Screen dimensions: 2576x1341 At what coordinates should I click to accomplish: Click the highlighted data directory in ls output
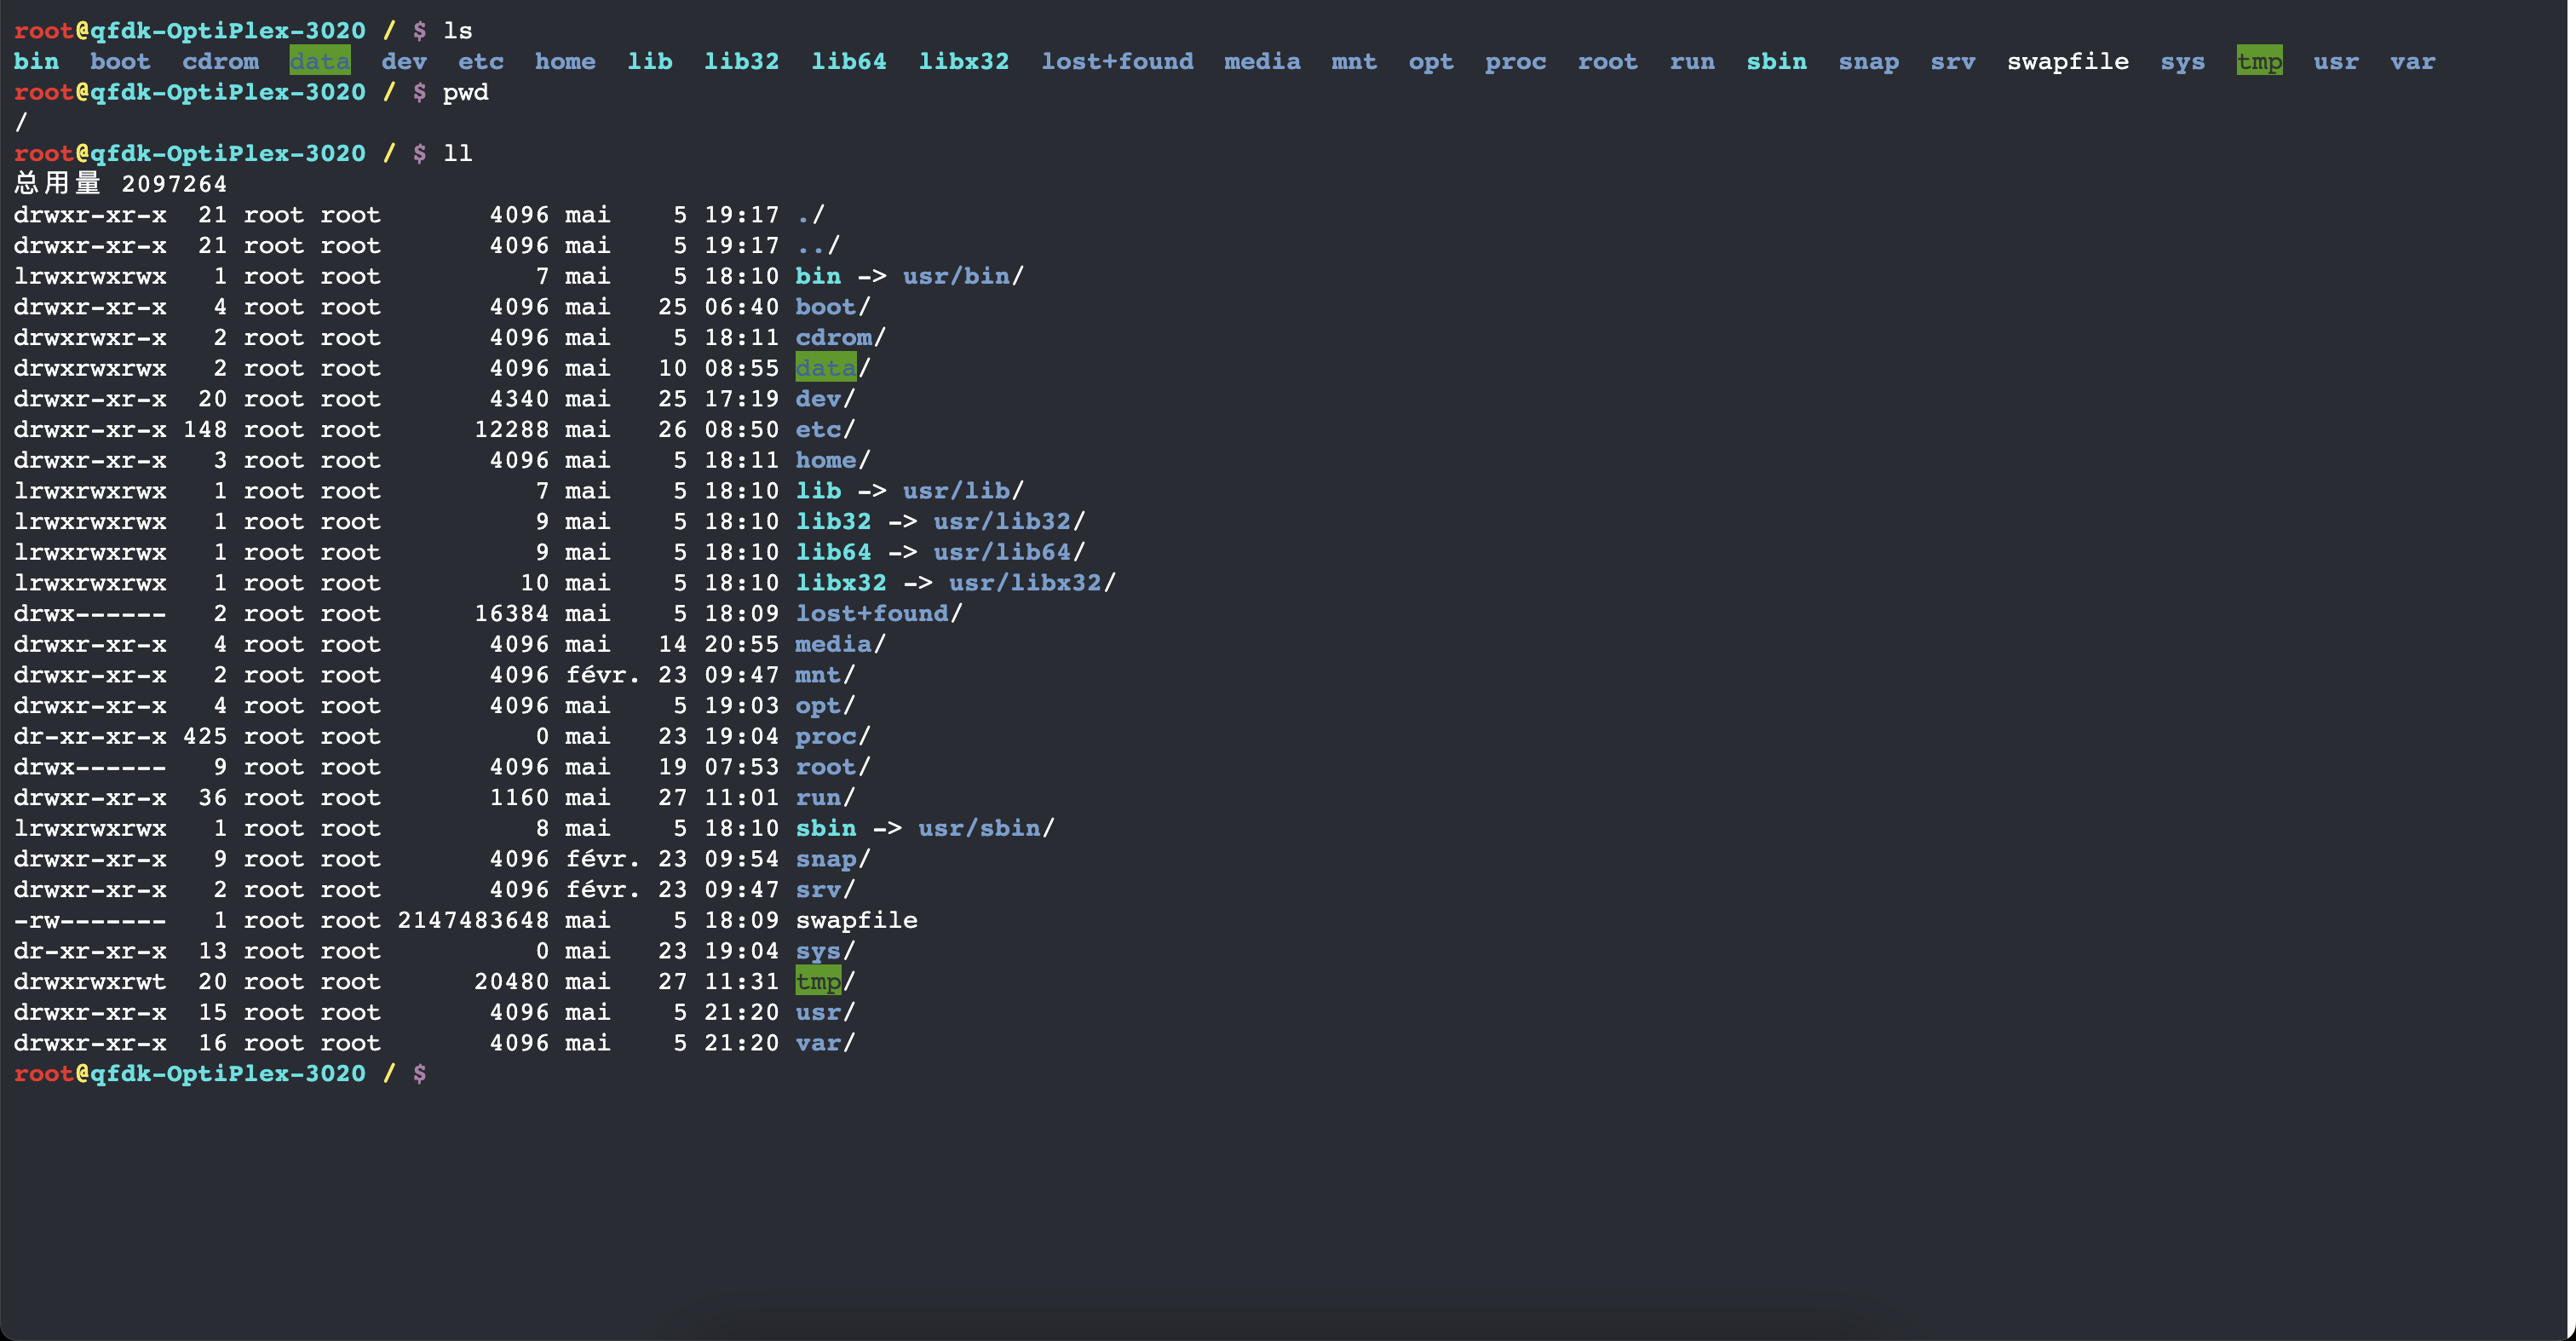coord(320,61)
